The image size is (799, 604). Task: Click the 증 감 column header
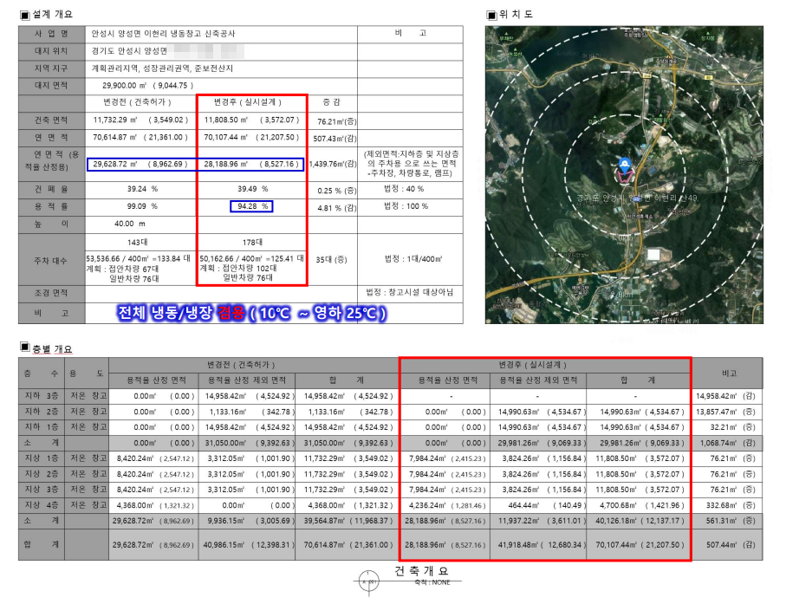pos(332,102)
